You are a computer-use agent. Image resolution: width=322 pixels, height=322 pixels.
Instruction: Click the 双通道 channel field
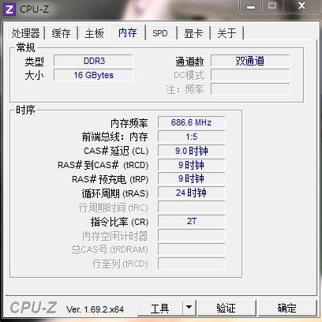(x=250, y=61)
